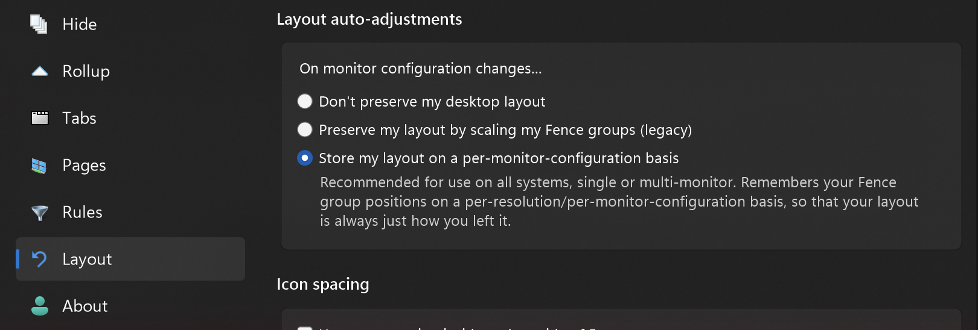The image size is (978, 330).
Task: Click "Store my layout on a per-monitor-configuration basis" text
Action: pyautogui.click(x=499, y=158)
